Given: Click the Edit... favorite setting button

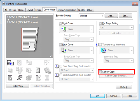Looking at the screenshot, I should pyautogui.click(x=125, y=16).
